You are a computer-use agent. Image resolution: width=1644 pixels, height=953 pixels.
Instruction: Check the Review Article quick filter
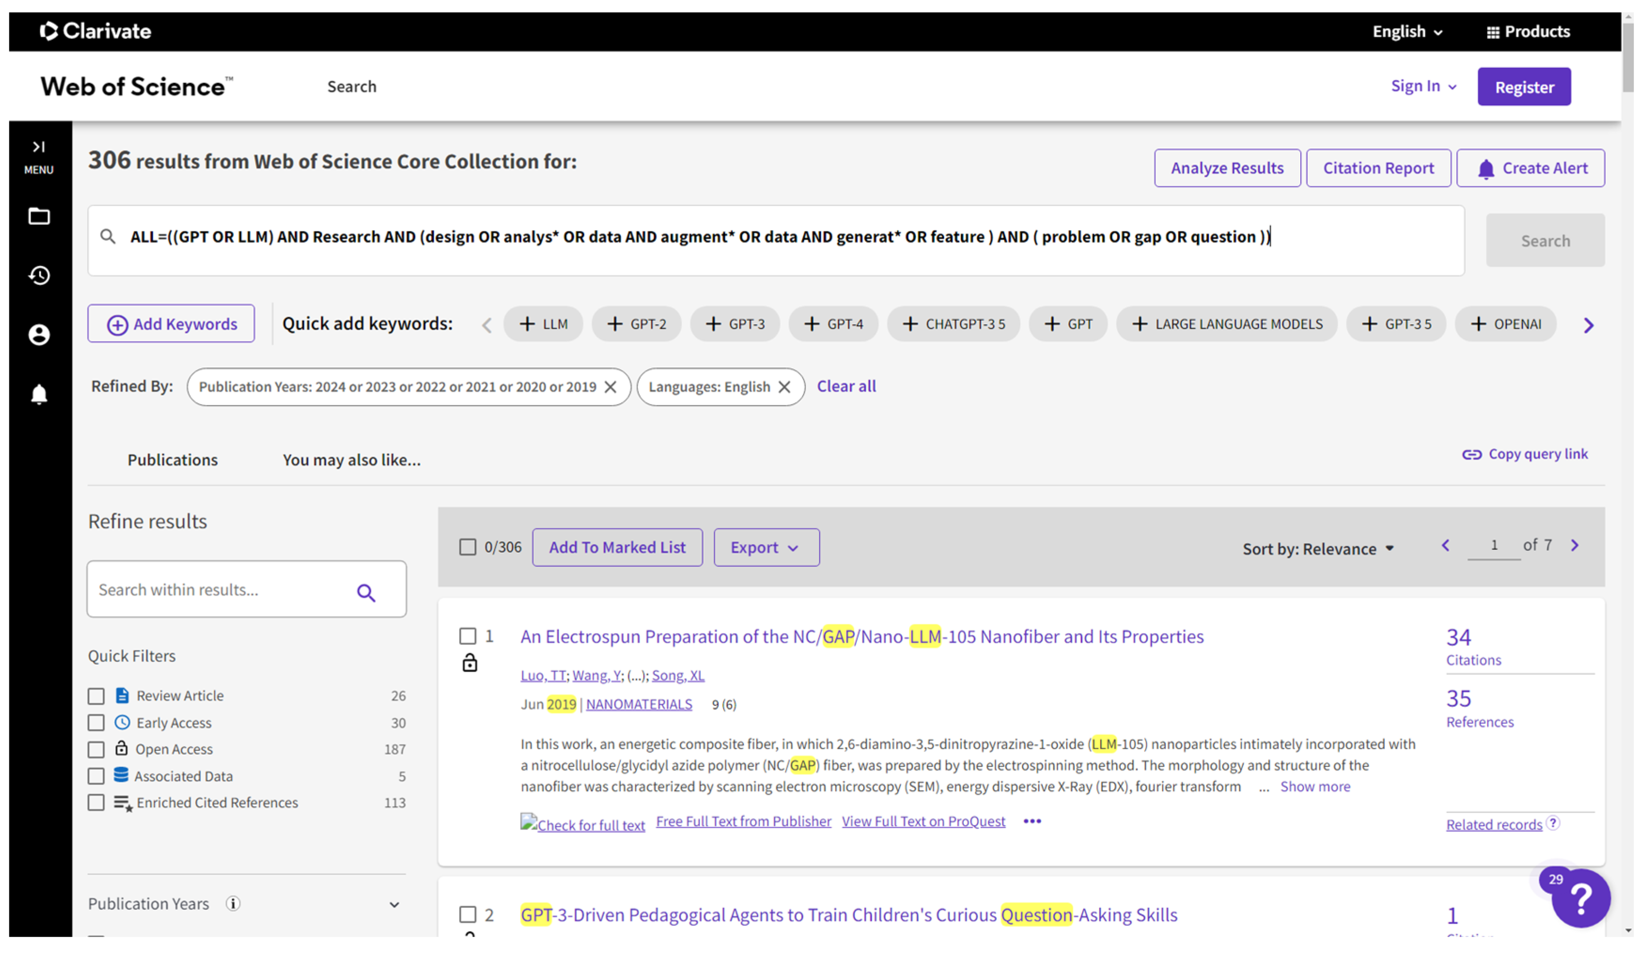pos(97,696)
